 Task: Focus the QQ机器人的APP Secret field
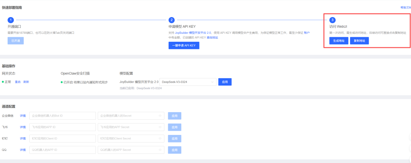coord(131,150)
